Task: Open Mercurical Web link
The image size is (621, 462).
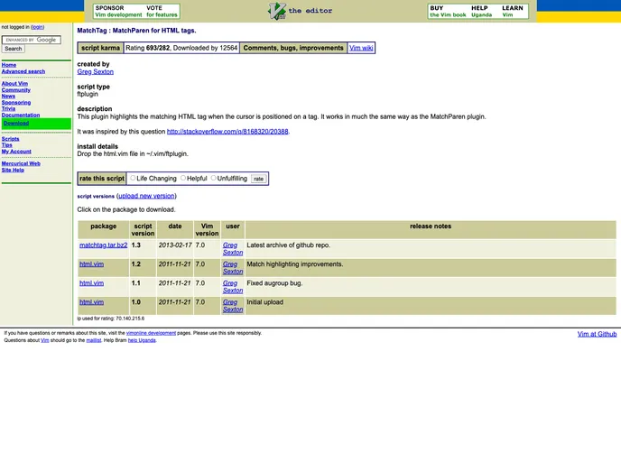Action: 21,163
